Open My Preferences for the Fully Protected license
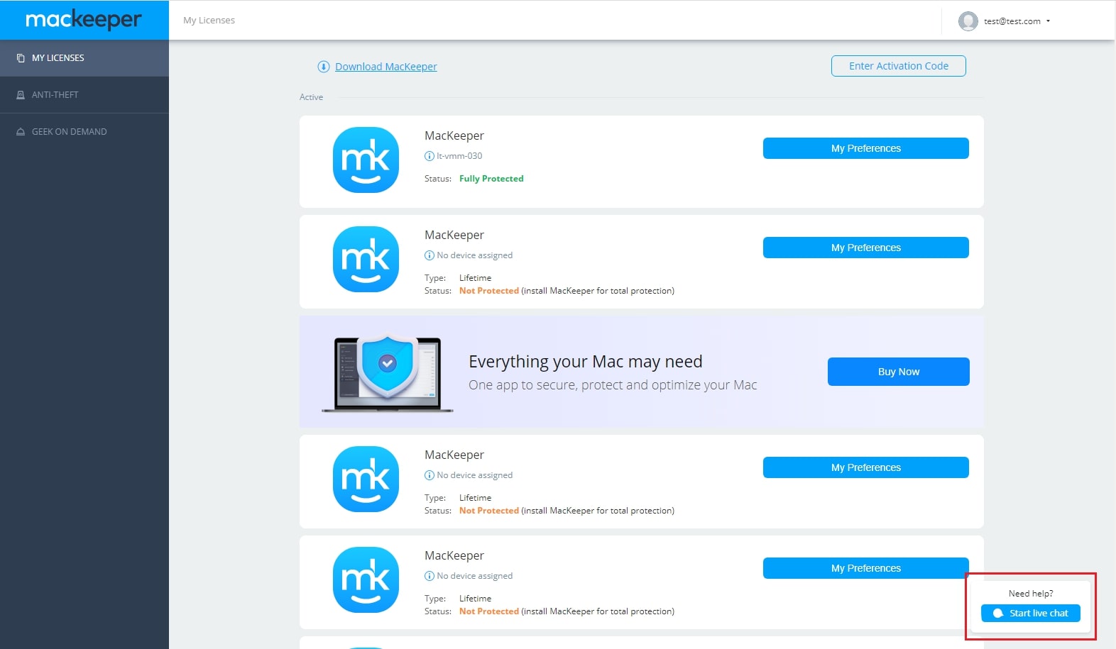Viewport: 1116px width, 649px height. 865,148
